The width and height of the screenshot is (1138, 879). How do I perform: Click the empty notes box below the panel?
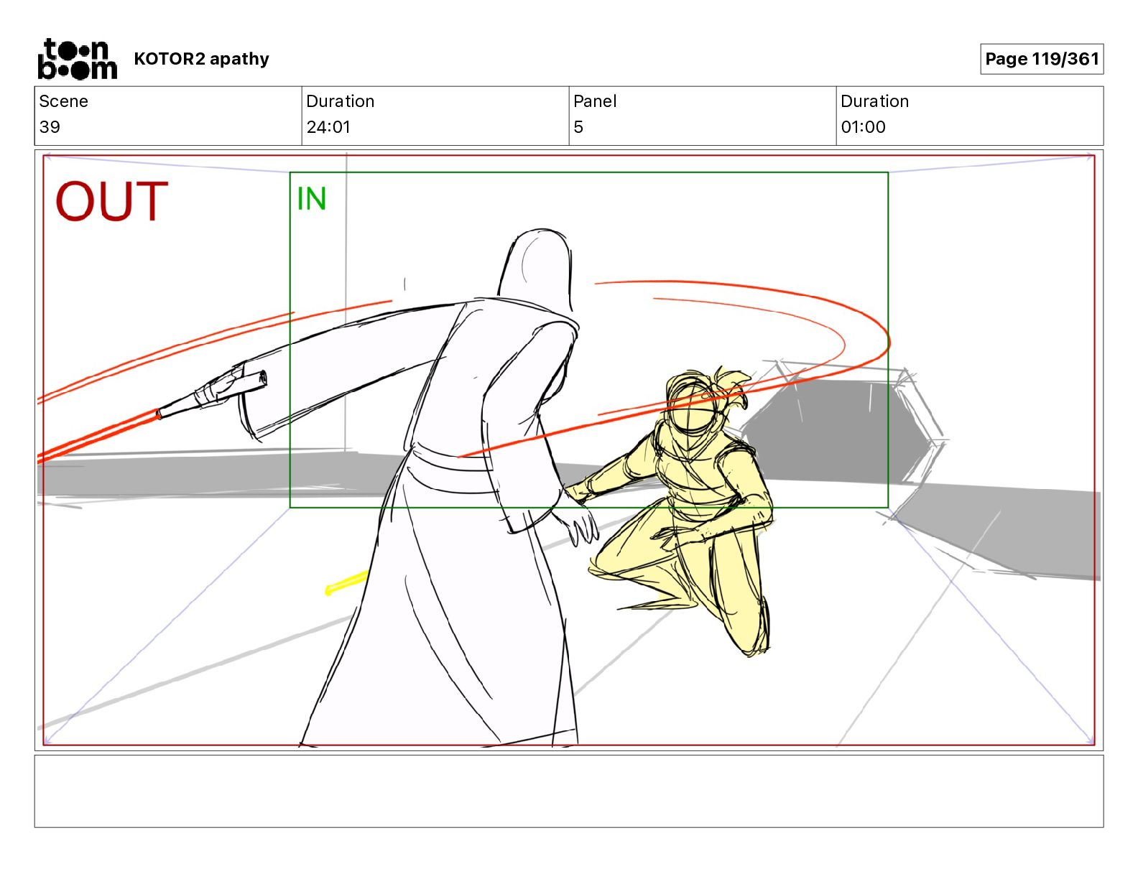569,791
